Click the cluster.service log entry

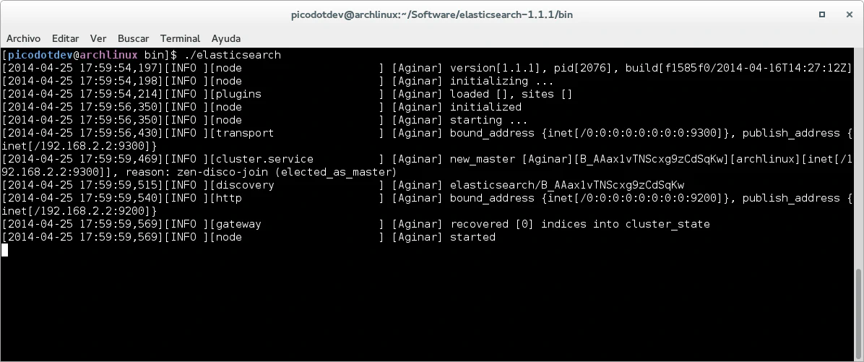[264, 159]
